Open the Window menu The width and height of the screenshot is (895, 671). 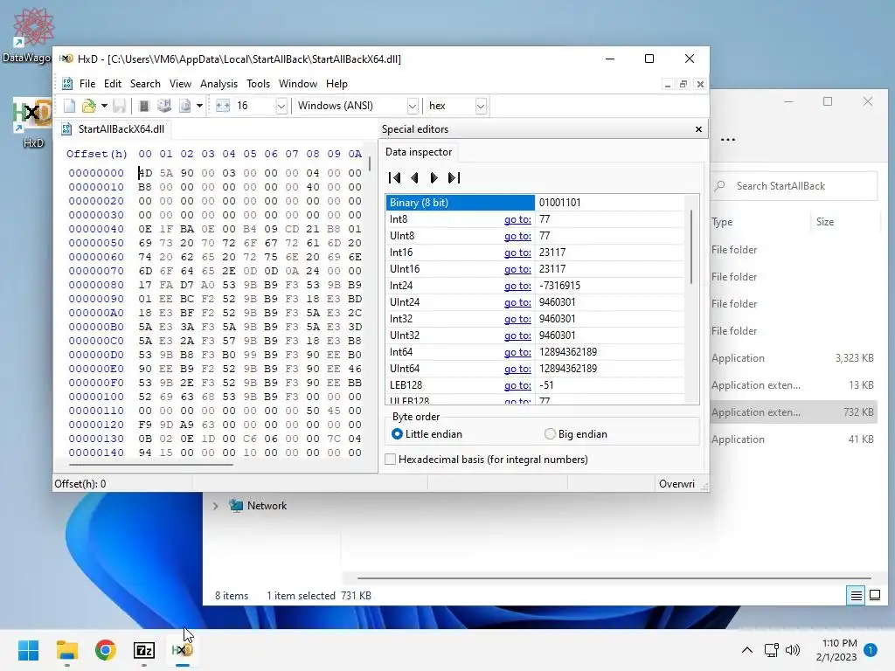click(297, 84)
